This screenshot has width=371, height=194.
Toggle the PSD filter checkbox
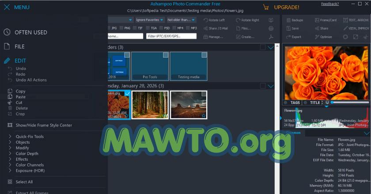[x=161, y=28]
